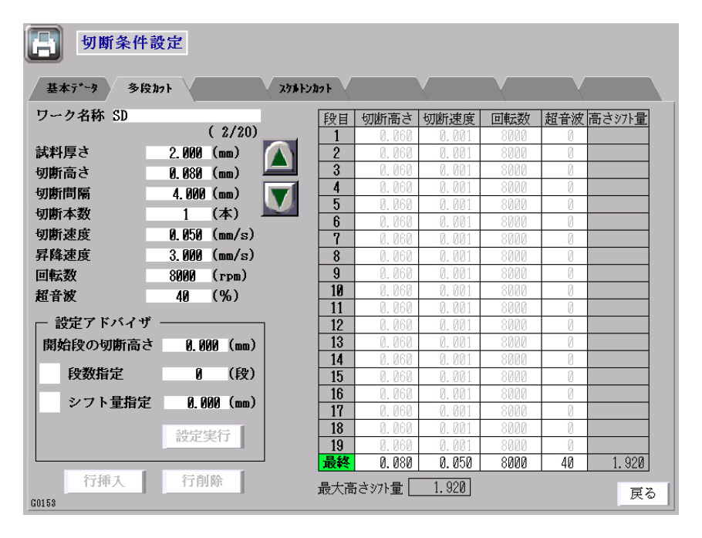Edit the 試料厚さ value 2.000
Viewport: 702px width, 538px height.
click(x=178, y=153)
